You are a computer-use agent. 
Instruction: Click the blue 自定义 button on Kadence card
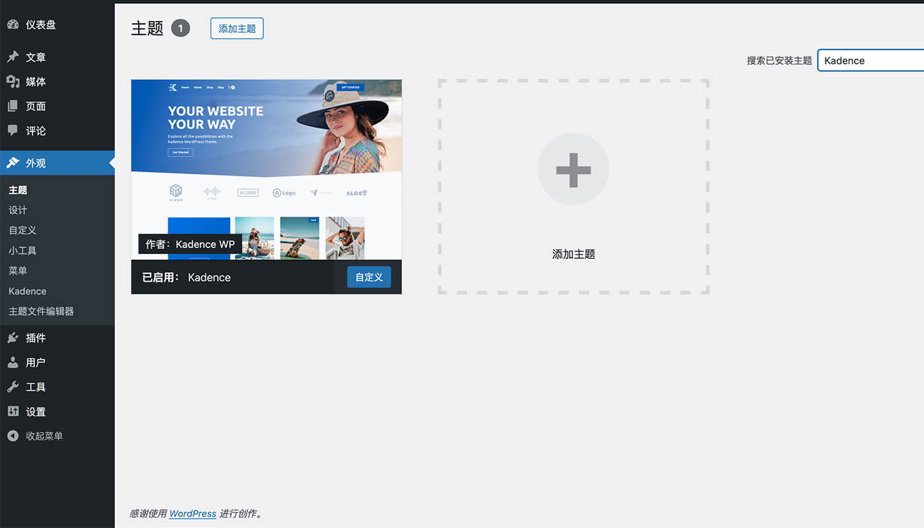(369, 277)
